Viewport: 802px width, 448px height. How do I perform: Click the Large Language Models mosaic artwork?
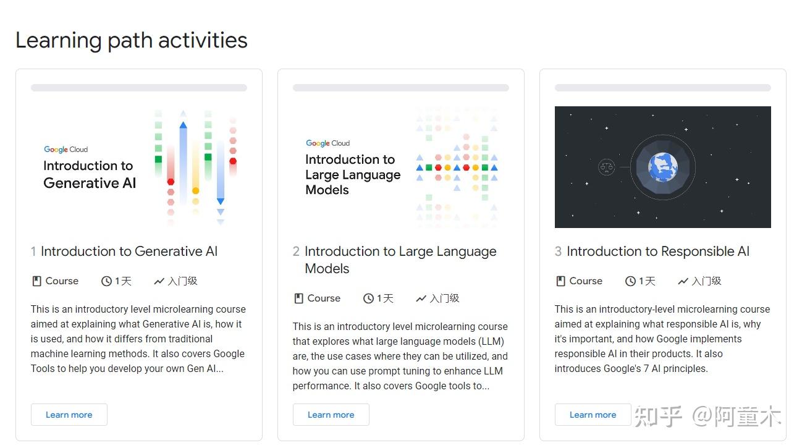click(x=457, y=167)
